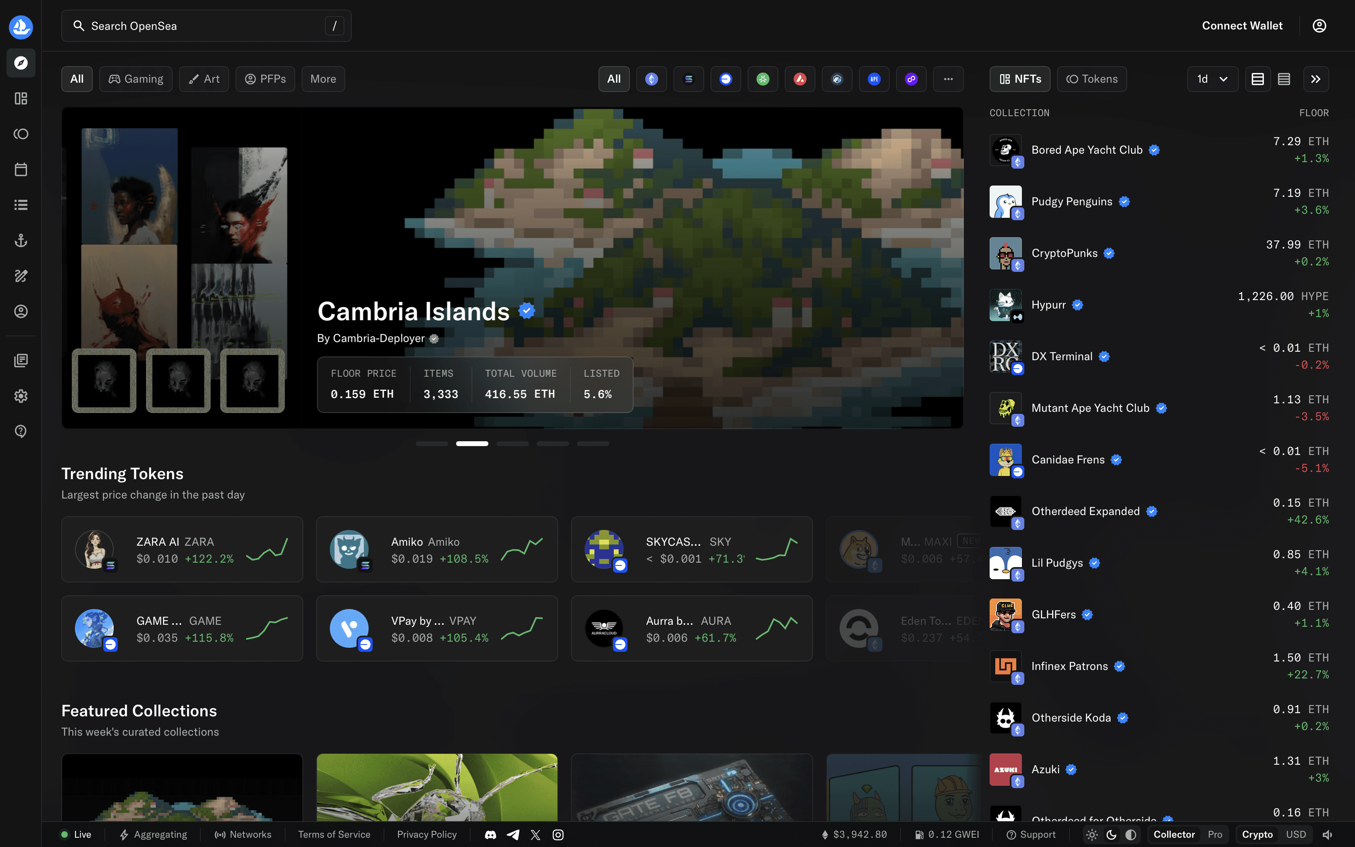Open the Activity list icon in sidebar
Viewport: 1355px width, 847px height.
point(21,205)
